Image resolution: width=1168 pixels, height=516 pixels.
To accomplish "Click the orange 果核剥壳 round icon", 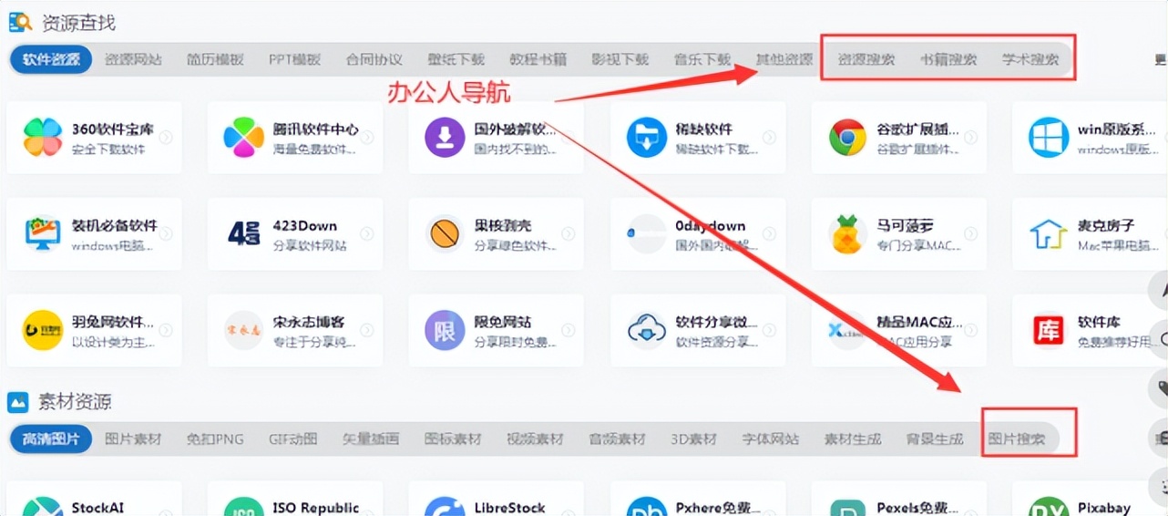I will (445, 234).
